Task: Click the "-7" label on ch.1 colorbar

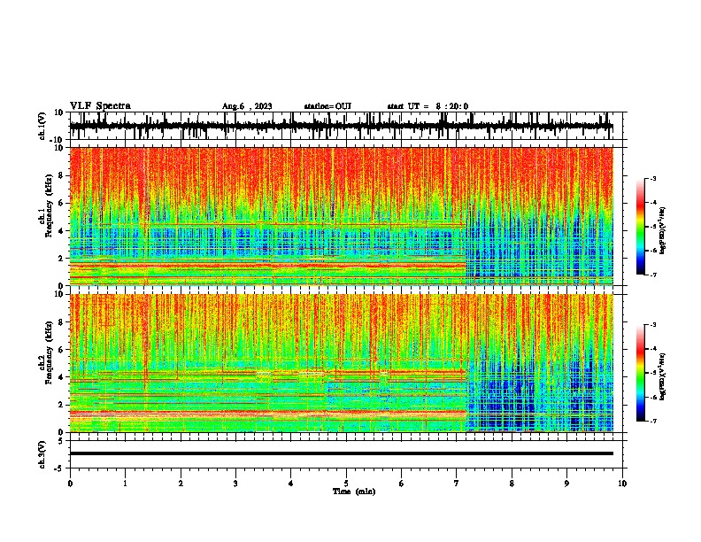Action: pos(653,275)
